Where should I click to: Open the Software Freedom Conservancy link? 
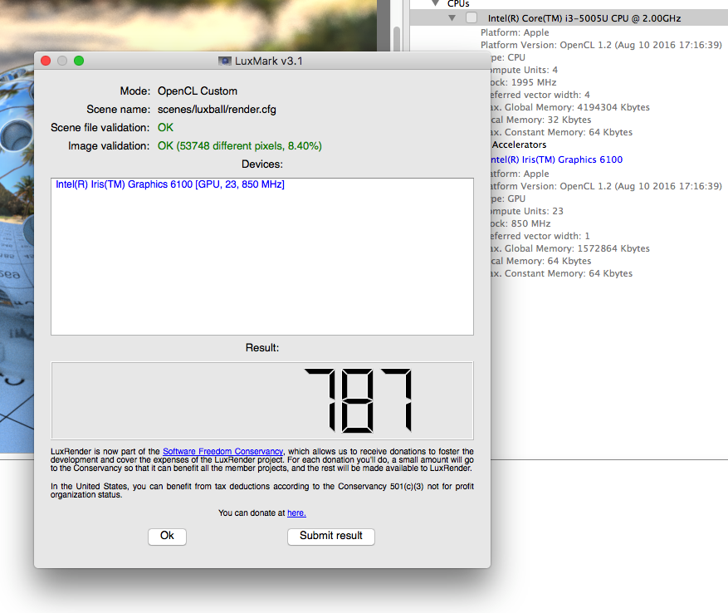coord(222,451)
